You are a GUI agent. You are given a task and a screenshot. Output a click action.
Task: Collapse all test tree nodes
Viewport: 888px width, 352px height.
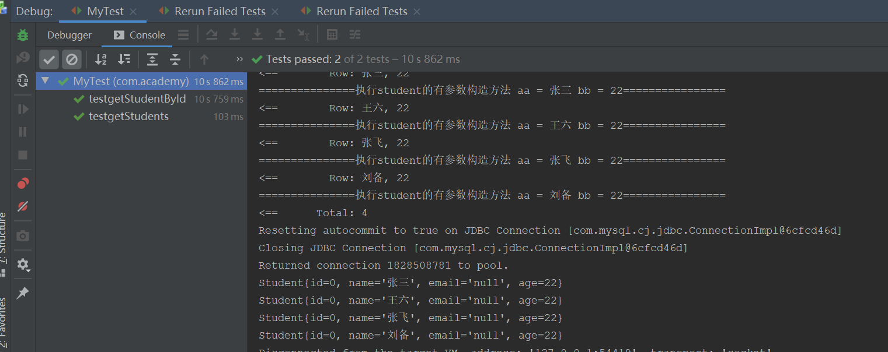point(175,59)
